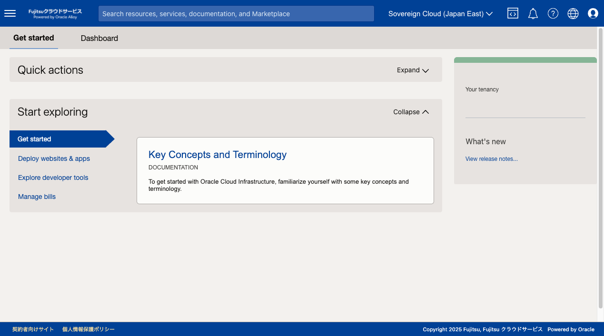
Task: Switch to the Dashboard tab
Action: click(x=99, y=38)
